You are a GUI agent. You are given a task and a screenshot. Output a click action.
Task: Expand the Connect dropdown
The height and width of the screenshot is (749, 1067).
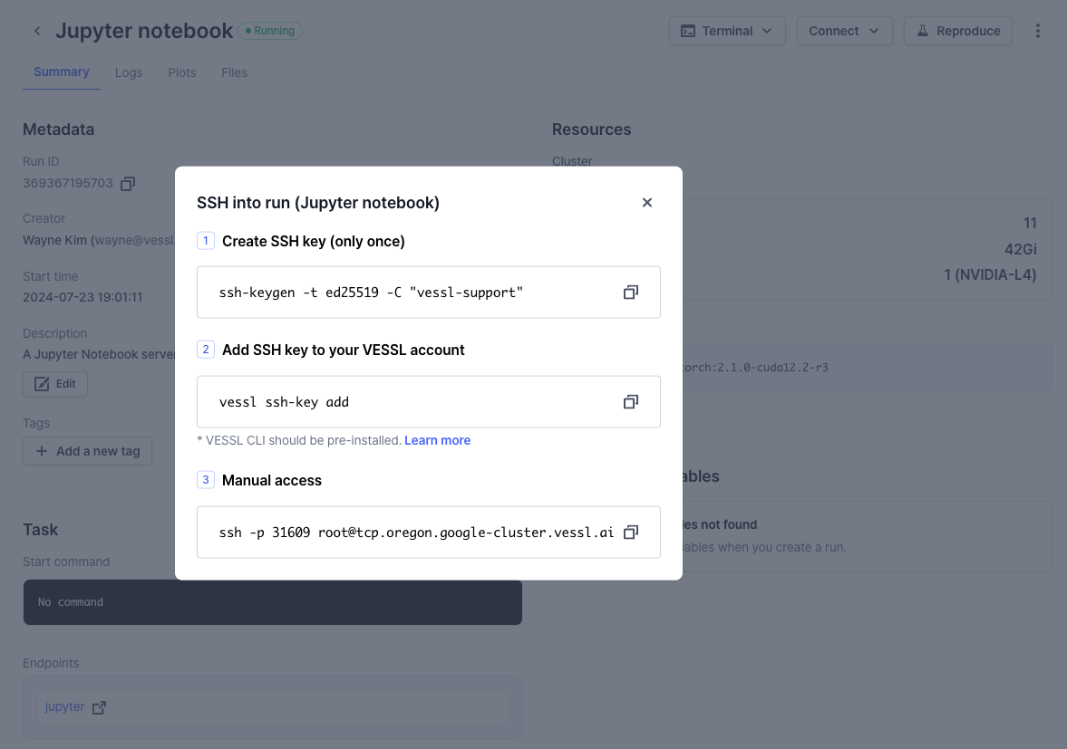844,31
